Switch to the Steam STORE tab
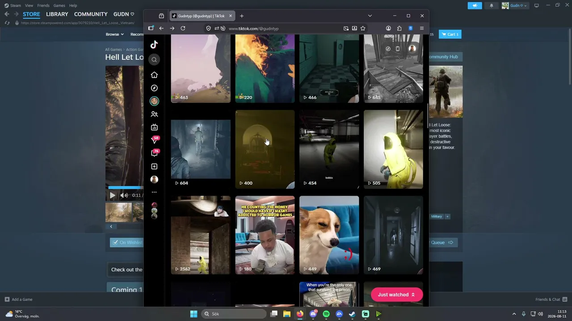 31,14
